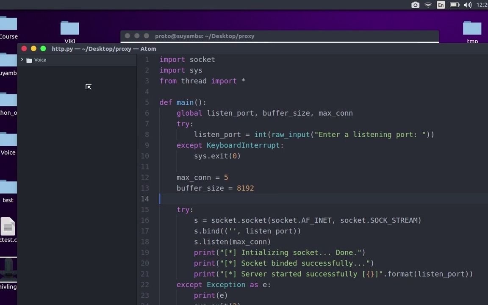Check battery status from the menu bar
Screen dimensions: 488x305
coord(454,5)
